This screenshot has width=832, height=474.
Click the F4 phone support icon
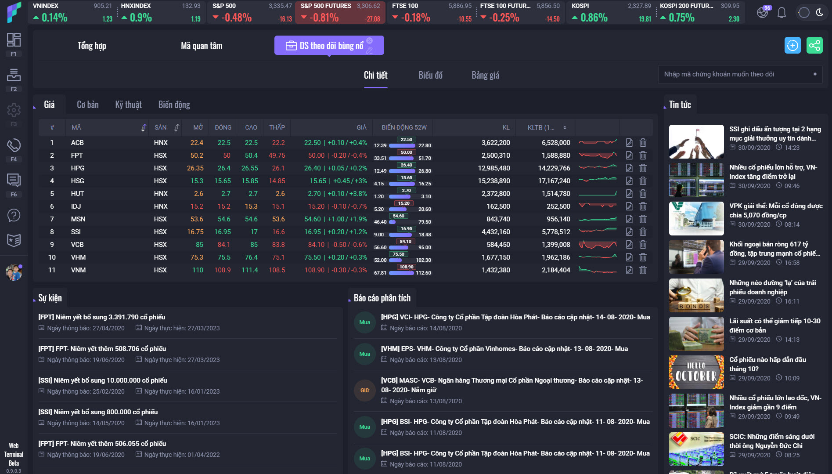14,145
